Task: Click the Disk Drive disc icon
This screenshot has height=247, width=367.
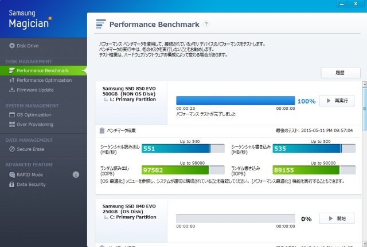Action: (x=12, y=46)
